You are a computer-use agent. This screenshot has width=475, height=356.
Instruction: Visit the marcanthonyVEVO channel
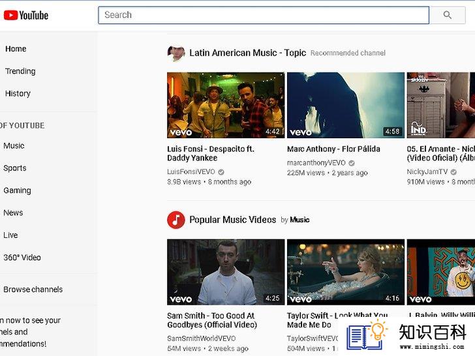316,163
